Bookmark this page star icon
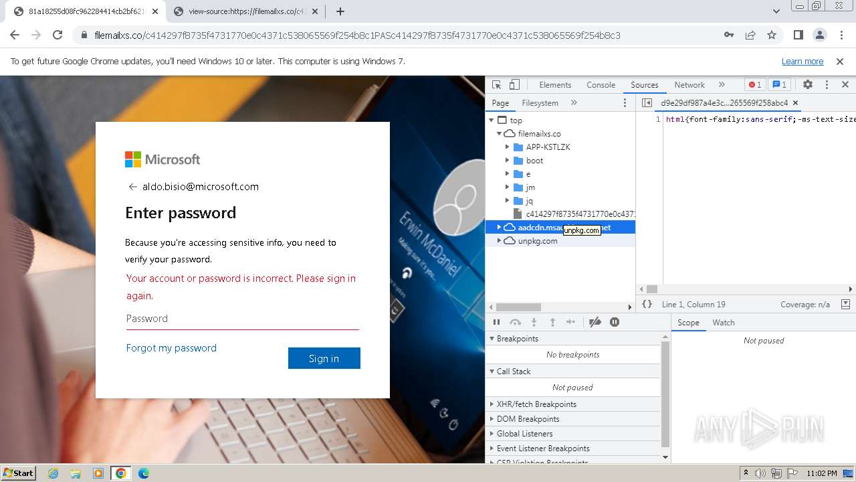Screen dimensions: 856x482 [x=772, y=35]
